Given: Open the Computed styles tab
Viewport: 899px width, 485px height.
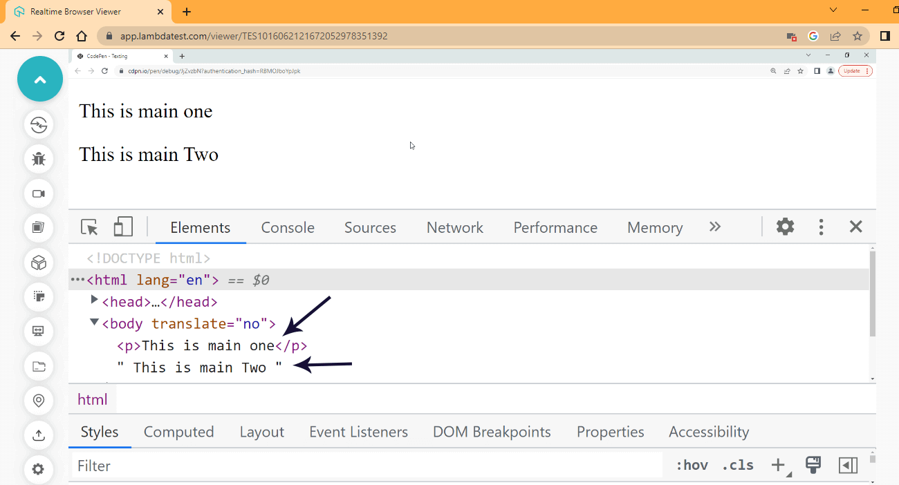Looking at the screenshot, I should (178, 432).
